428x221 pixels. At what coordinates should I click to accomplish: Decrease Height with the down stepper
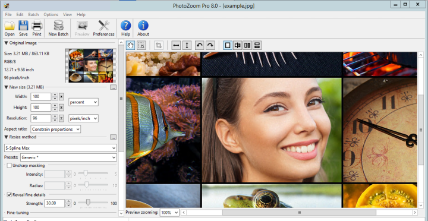tap(55, 109)
